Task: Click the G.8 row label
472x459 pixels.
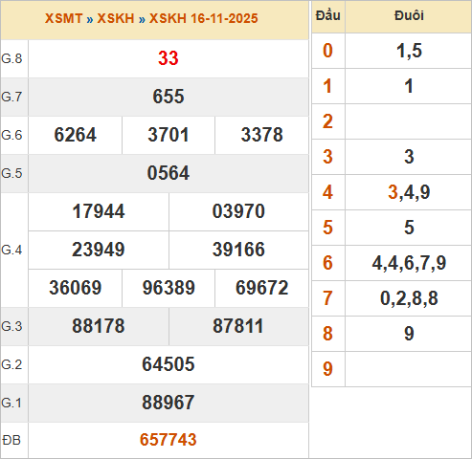Action: 11,58
